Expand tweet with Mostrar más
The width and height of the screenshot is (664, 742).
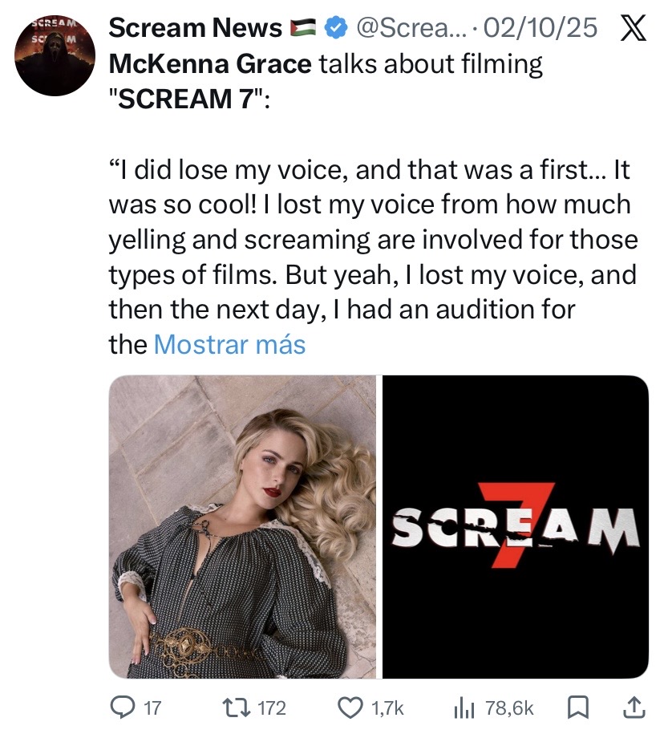tap(230, 344)
